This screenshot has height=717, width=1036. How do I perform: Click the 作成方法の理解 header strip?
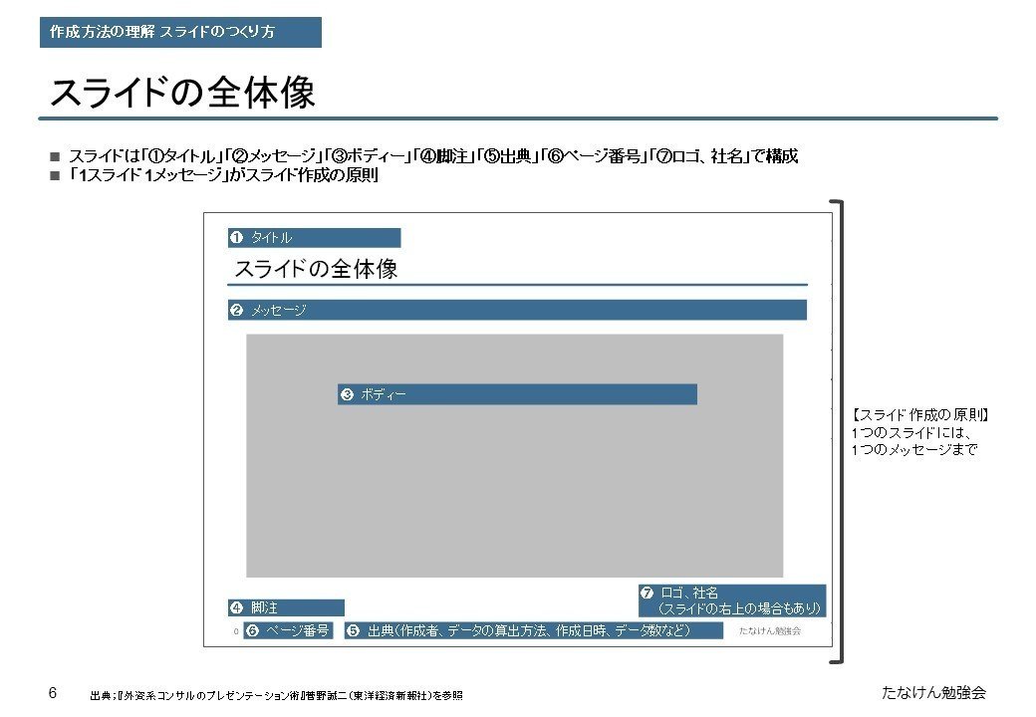pyautogui.click(x=179, y=30)
